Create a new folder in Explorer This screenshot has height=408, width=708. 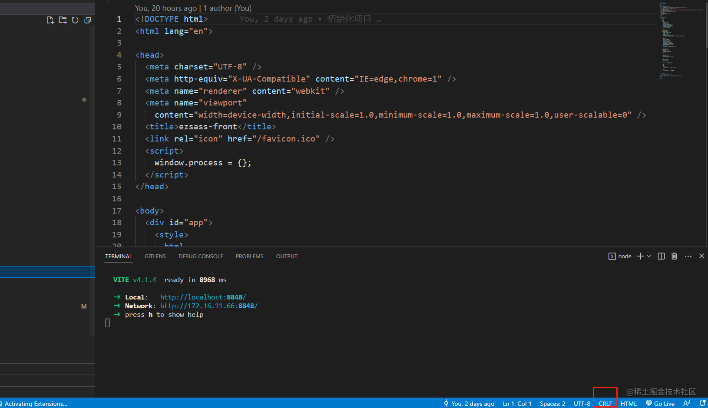(x=63, y=20)
